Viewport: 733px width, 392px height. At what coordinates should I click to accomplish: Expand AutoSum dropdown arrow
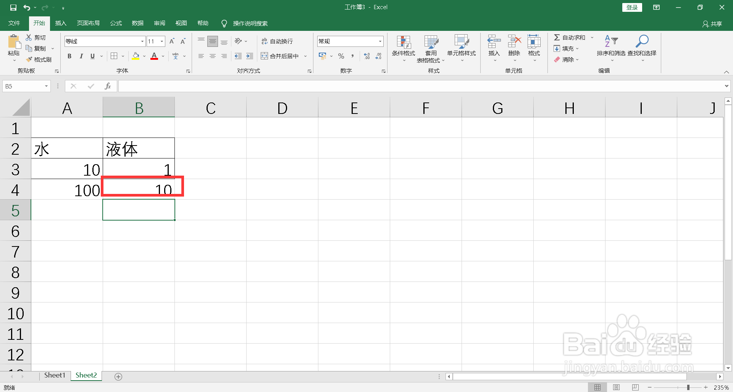592,37
